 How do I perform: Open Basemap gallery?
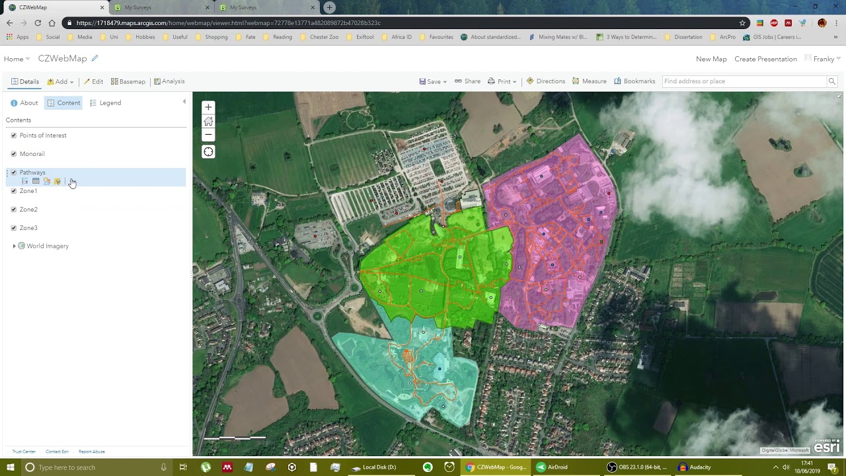[128, 81]
